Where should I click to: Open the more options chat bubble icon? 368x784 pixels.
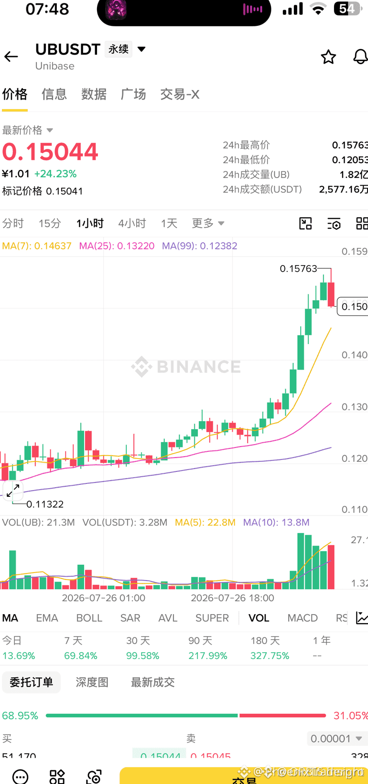20,776
